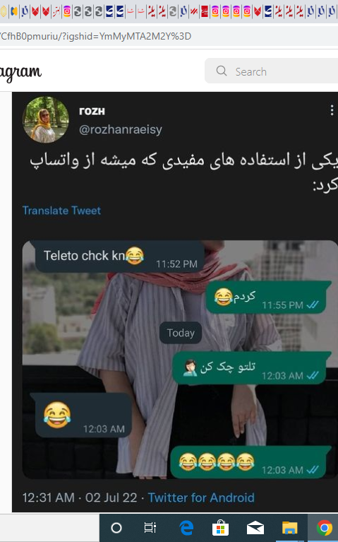Open the WhatsApp chat screenshot image
This screenshot has height=542, width=338.
tap(179, 360)
